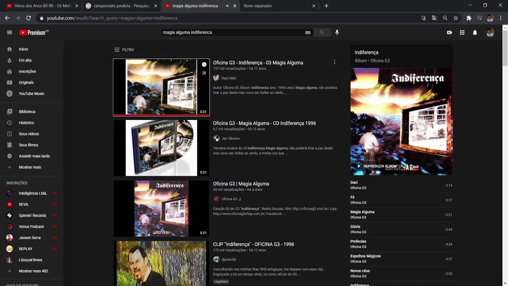Viewport: 508px width, 286px height.
Task: Open Chrome extensions puzzle icon
Action: click(469, 18)
